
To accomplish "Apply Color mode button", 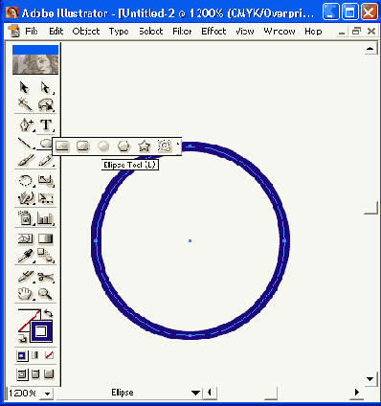I will (x=22, y=355).
